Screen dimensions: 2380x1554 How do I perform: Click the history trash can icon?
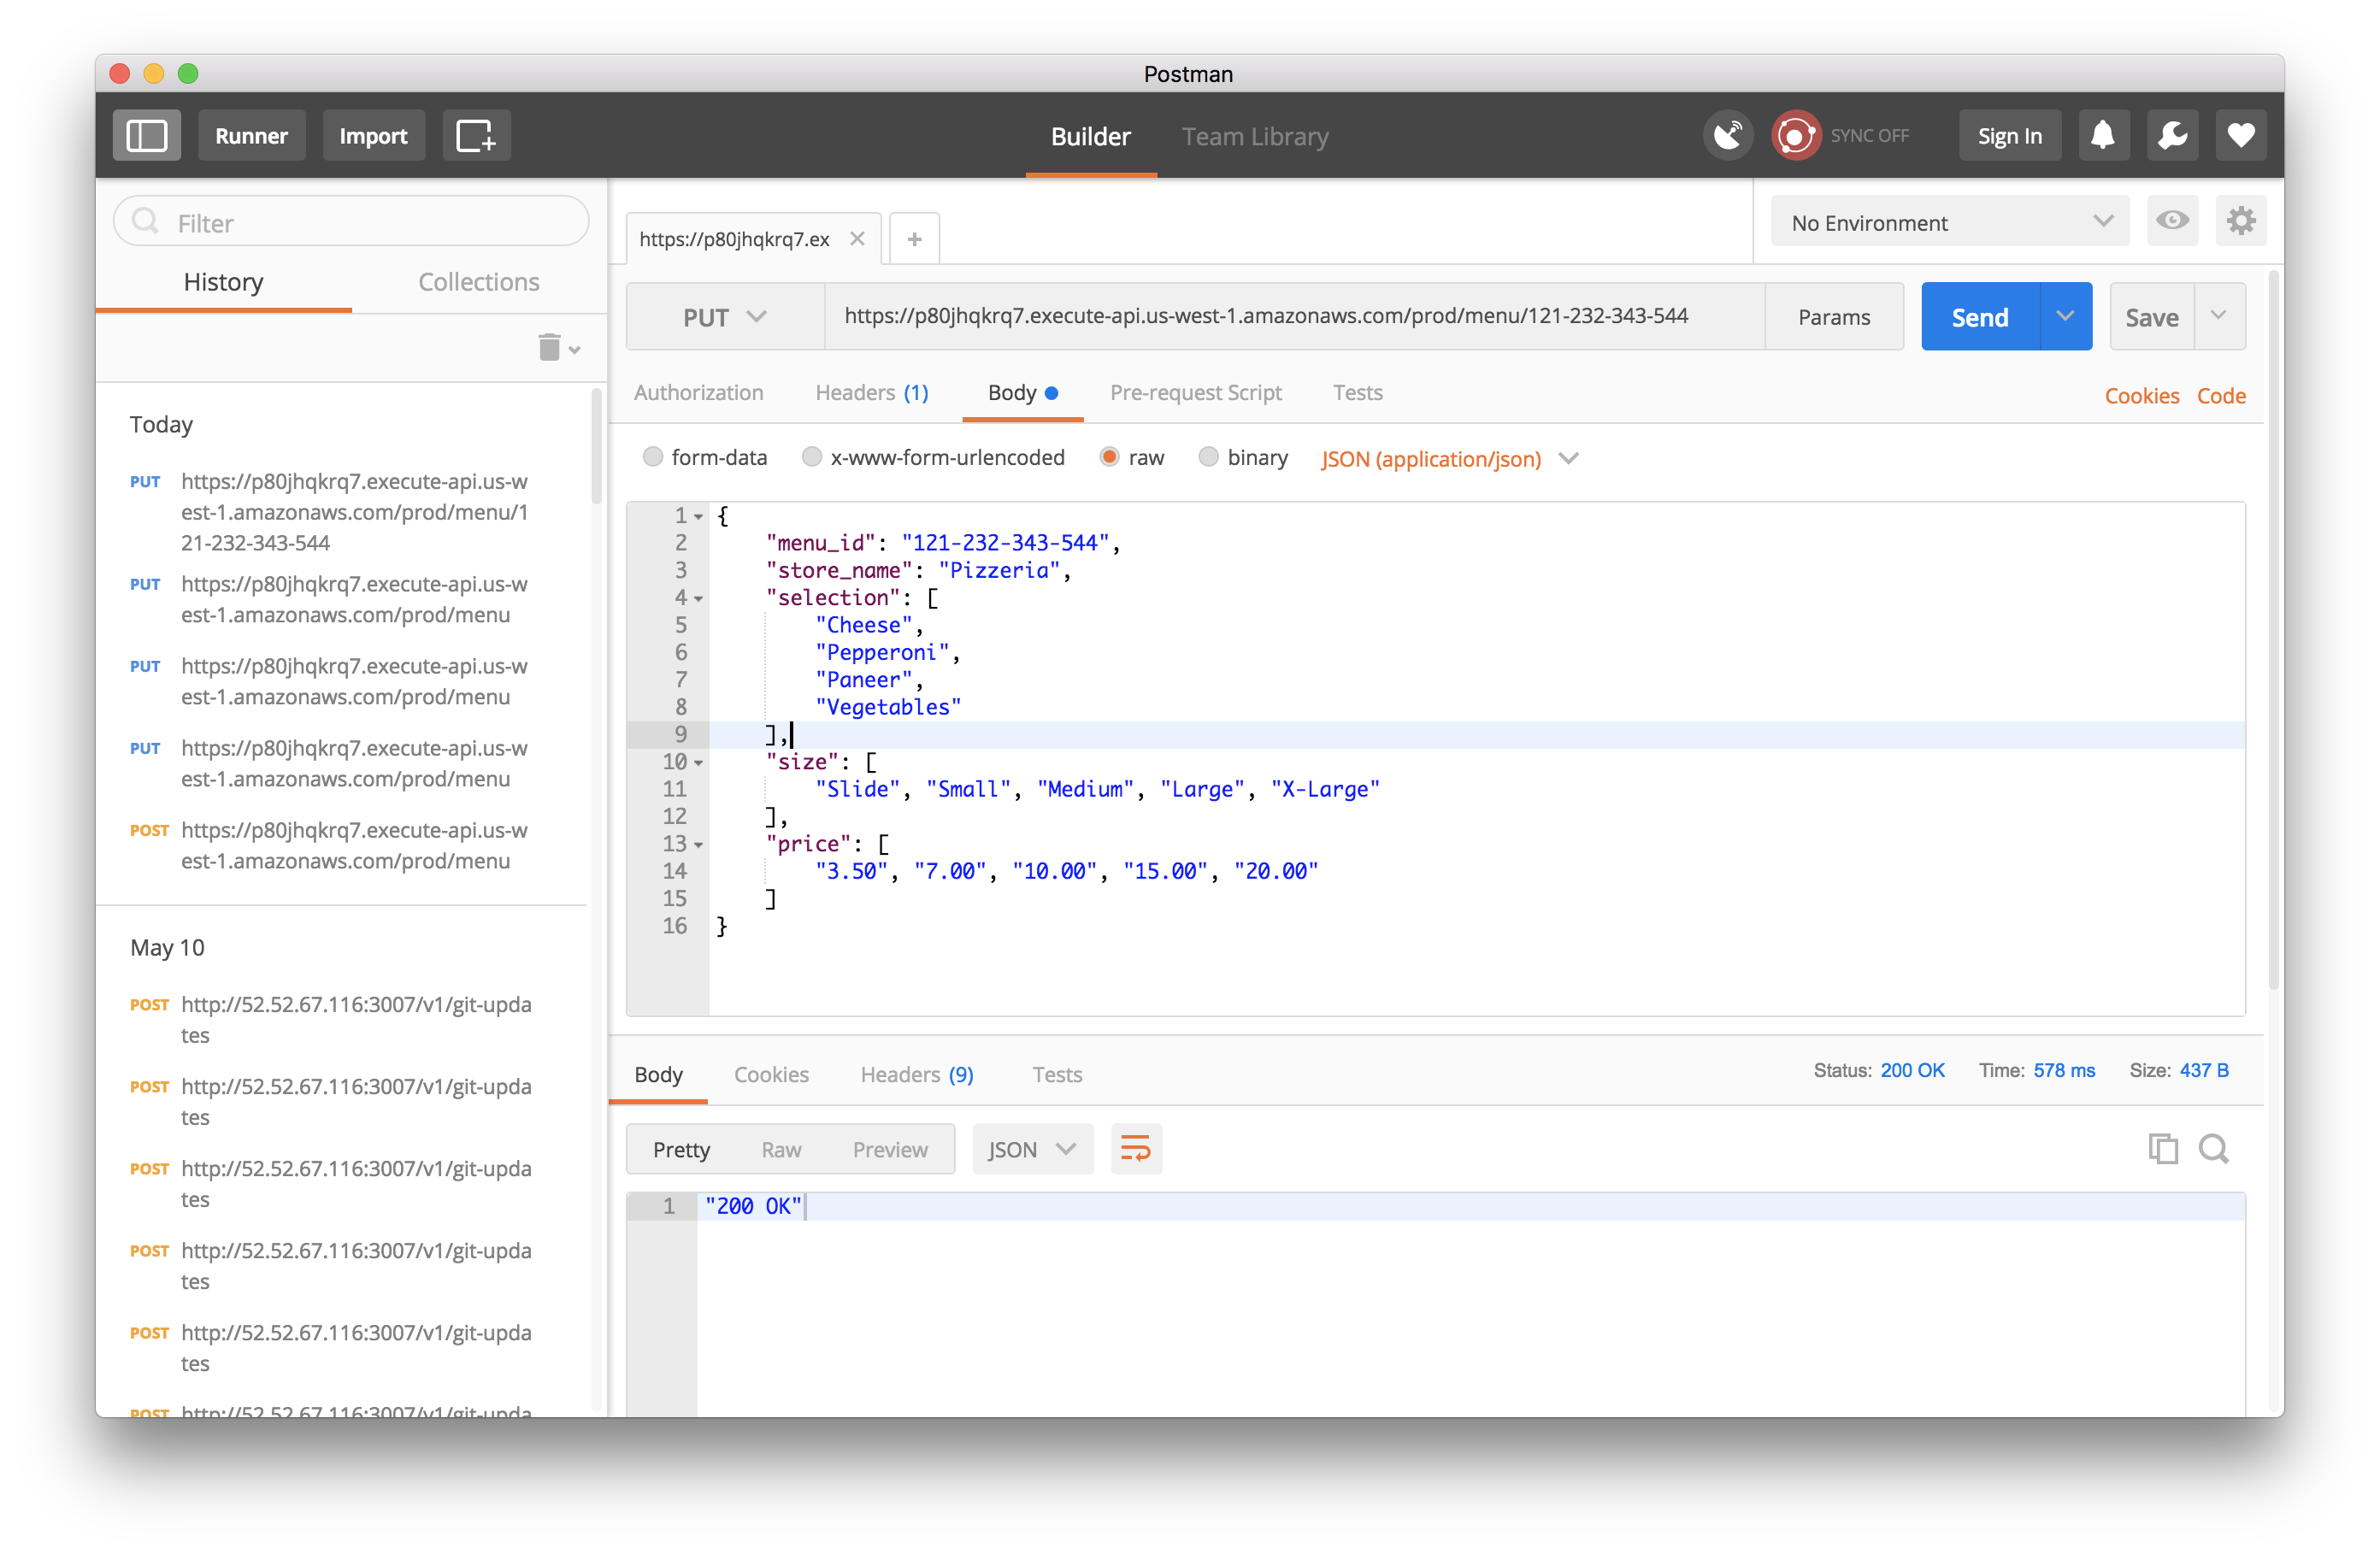coord(549,347)
